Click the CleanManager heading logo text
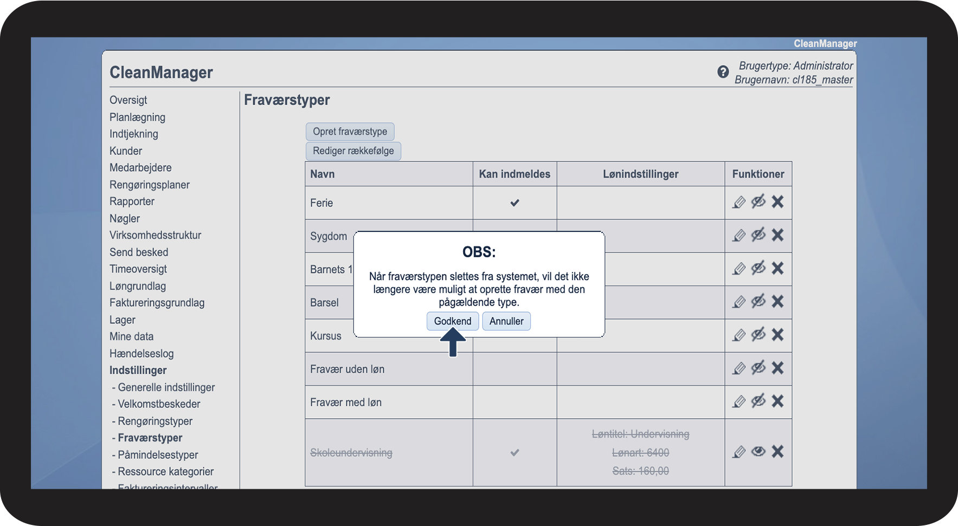The width and height of the screenshot is (958, 526). point(161,73)
